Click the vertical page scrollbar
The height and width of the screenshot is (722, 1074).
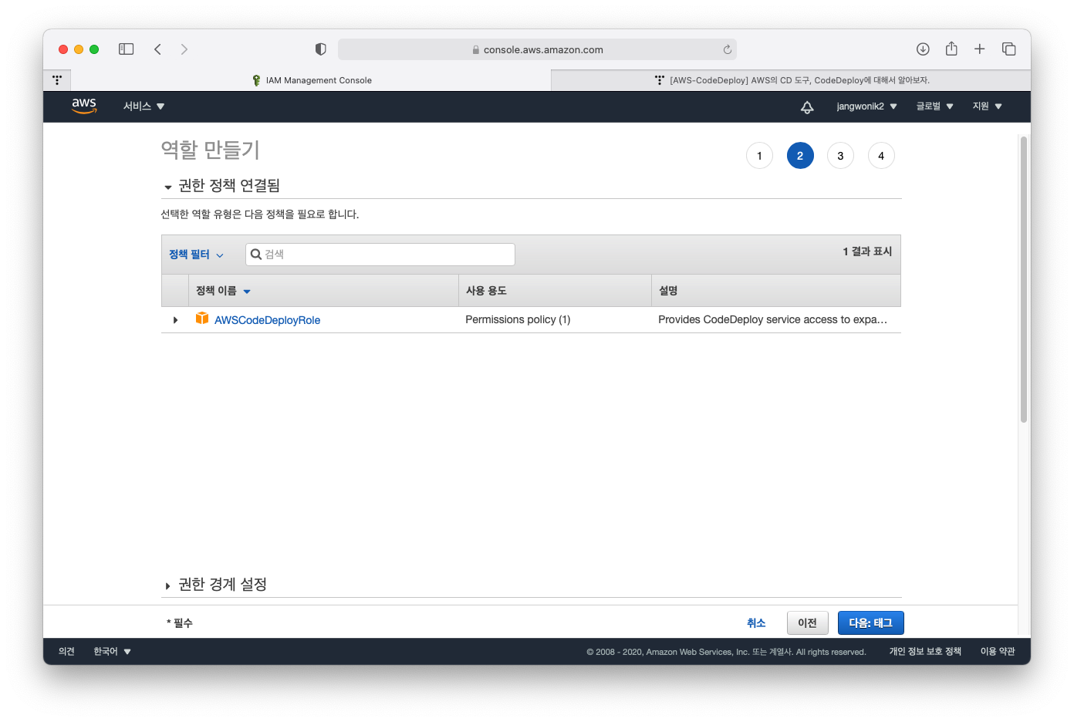[x=1024, y=279]
